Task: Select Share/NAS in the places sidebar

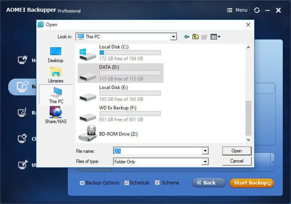Action: pyautogui.click(x=56, y=115)
